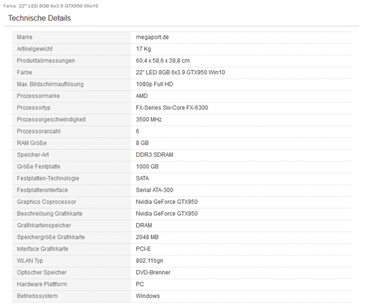Click the WLAN Typ label

click(x=30, y=261)
